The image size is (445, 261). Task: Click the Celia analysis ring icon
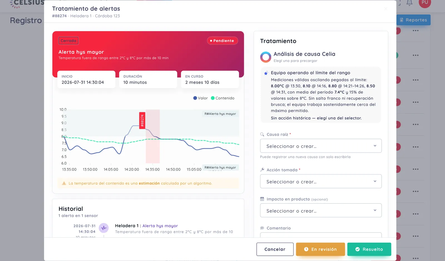tap(266, 57)
